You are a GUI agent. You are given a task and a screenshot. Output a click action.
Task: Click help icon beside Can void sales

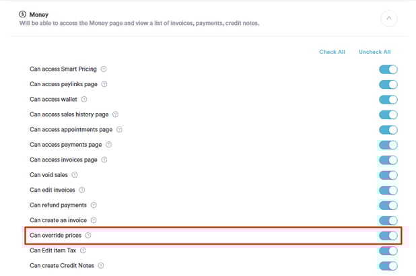[x=75, y=175]
